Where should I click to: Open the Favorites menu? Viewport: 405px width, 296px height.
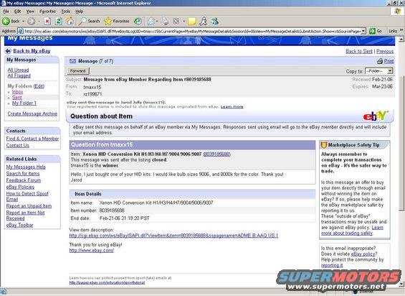coord(48,11)
